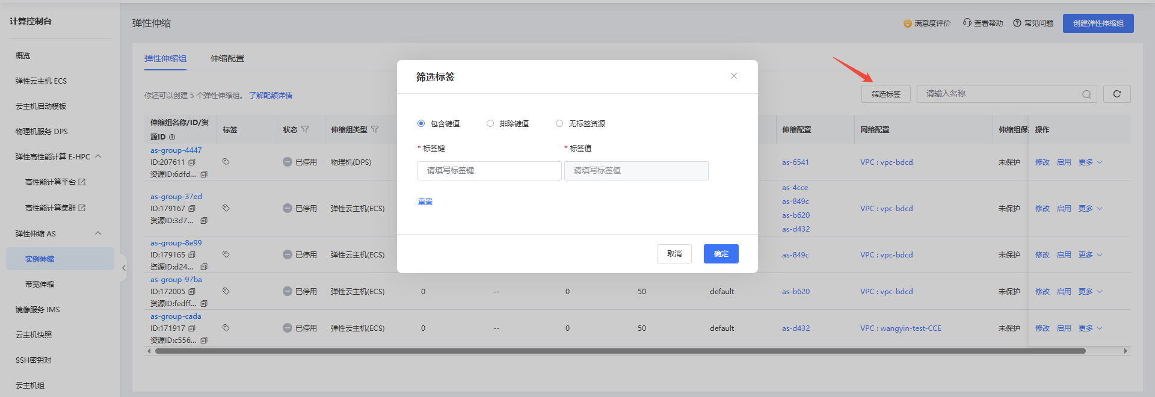Viewport: 1155px width, 397px height.
Task: Expand 更多 menu for as-group-4447 row
Action: (x=1090, y=162)
